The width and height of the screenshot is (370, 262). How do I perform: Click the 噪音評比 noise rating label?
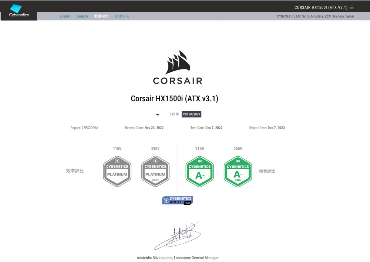click(267, 171)
